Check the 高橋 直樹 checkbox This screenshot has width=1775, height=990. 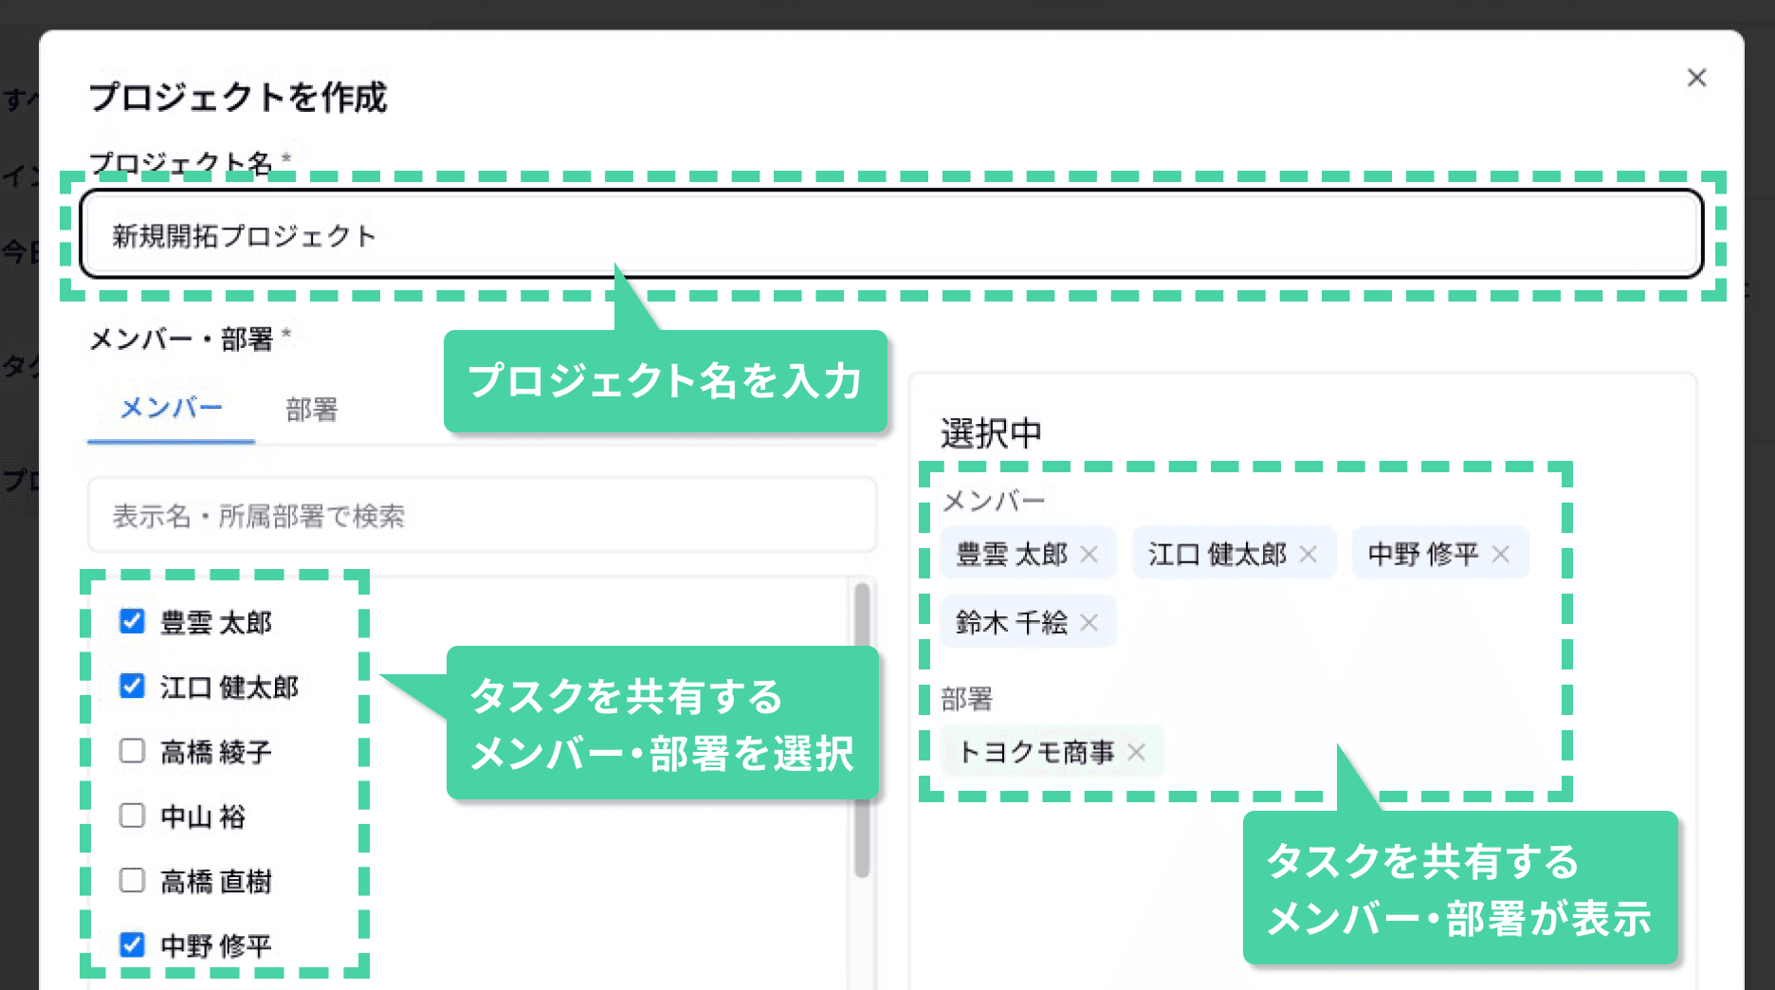[x=131, y=880]
